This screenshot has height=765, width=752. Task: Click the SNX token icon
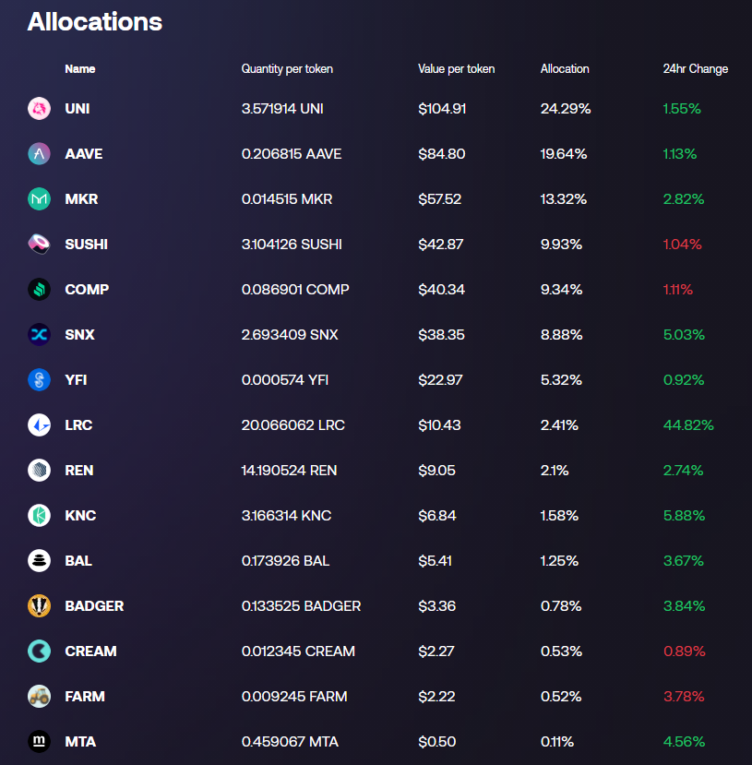pyautogui.click(x=39, y=335)
